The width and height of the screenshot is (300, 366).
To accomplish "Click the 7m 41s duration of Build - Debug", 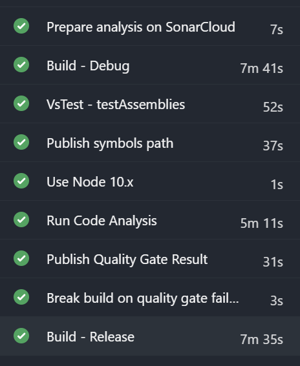I will tap(262, 68).
